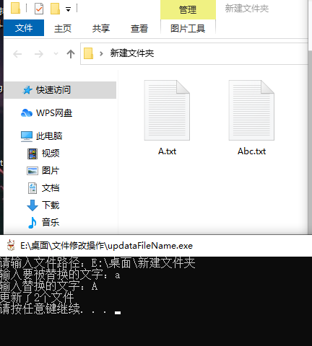Open the 视频 folder

51,154
